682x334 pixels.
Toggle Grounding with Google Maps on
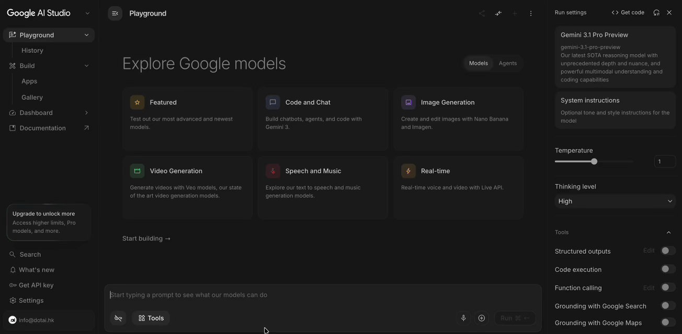(x=668, y=323)
